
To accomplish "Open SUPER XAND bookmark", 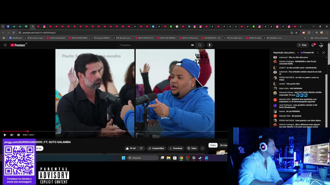I will [79, 38].
